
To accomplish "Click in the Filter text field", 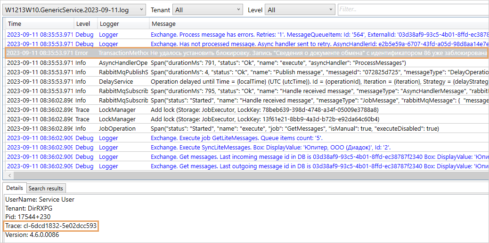I will click(410, 10).
